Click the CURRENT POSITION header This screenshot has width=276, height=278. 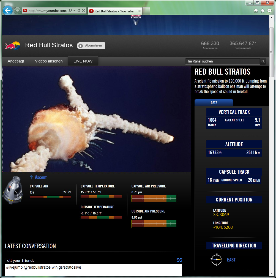(234, 200)
